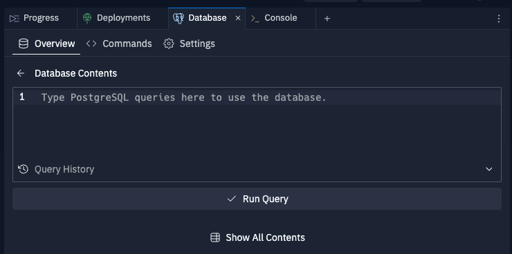
Task: Click the Settings gear icon
Action: 169,43
